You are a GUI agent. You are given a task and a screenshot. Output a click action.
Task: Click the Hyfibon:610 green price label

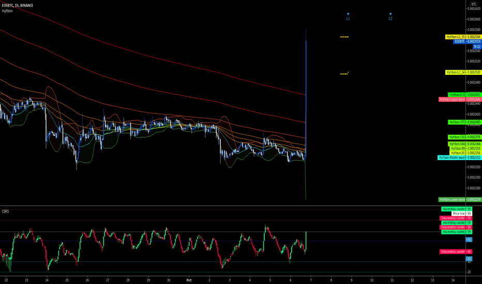click(464, 95)
